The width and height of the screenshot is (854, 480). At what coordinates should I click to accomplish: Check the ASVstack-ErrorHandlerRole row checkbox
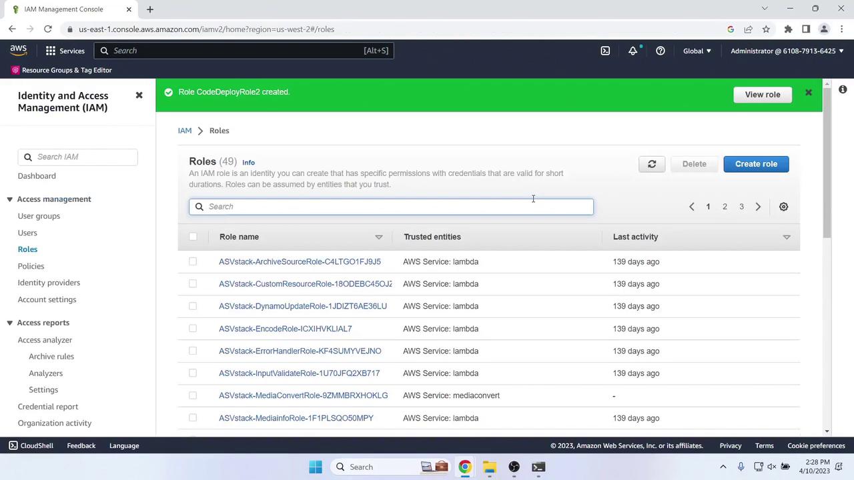(193, 351)
